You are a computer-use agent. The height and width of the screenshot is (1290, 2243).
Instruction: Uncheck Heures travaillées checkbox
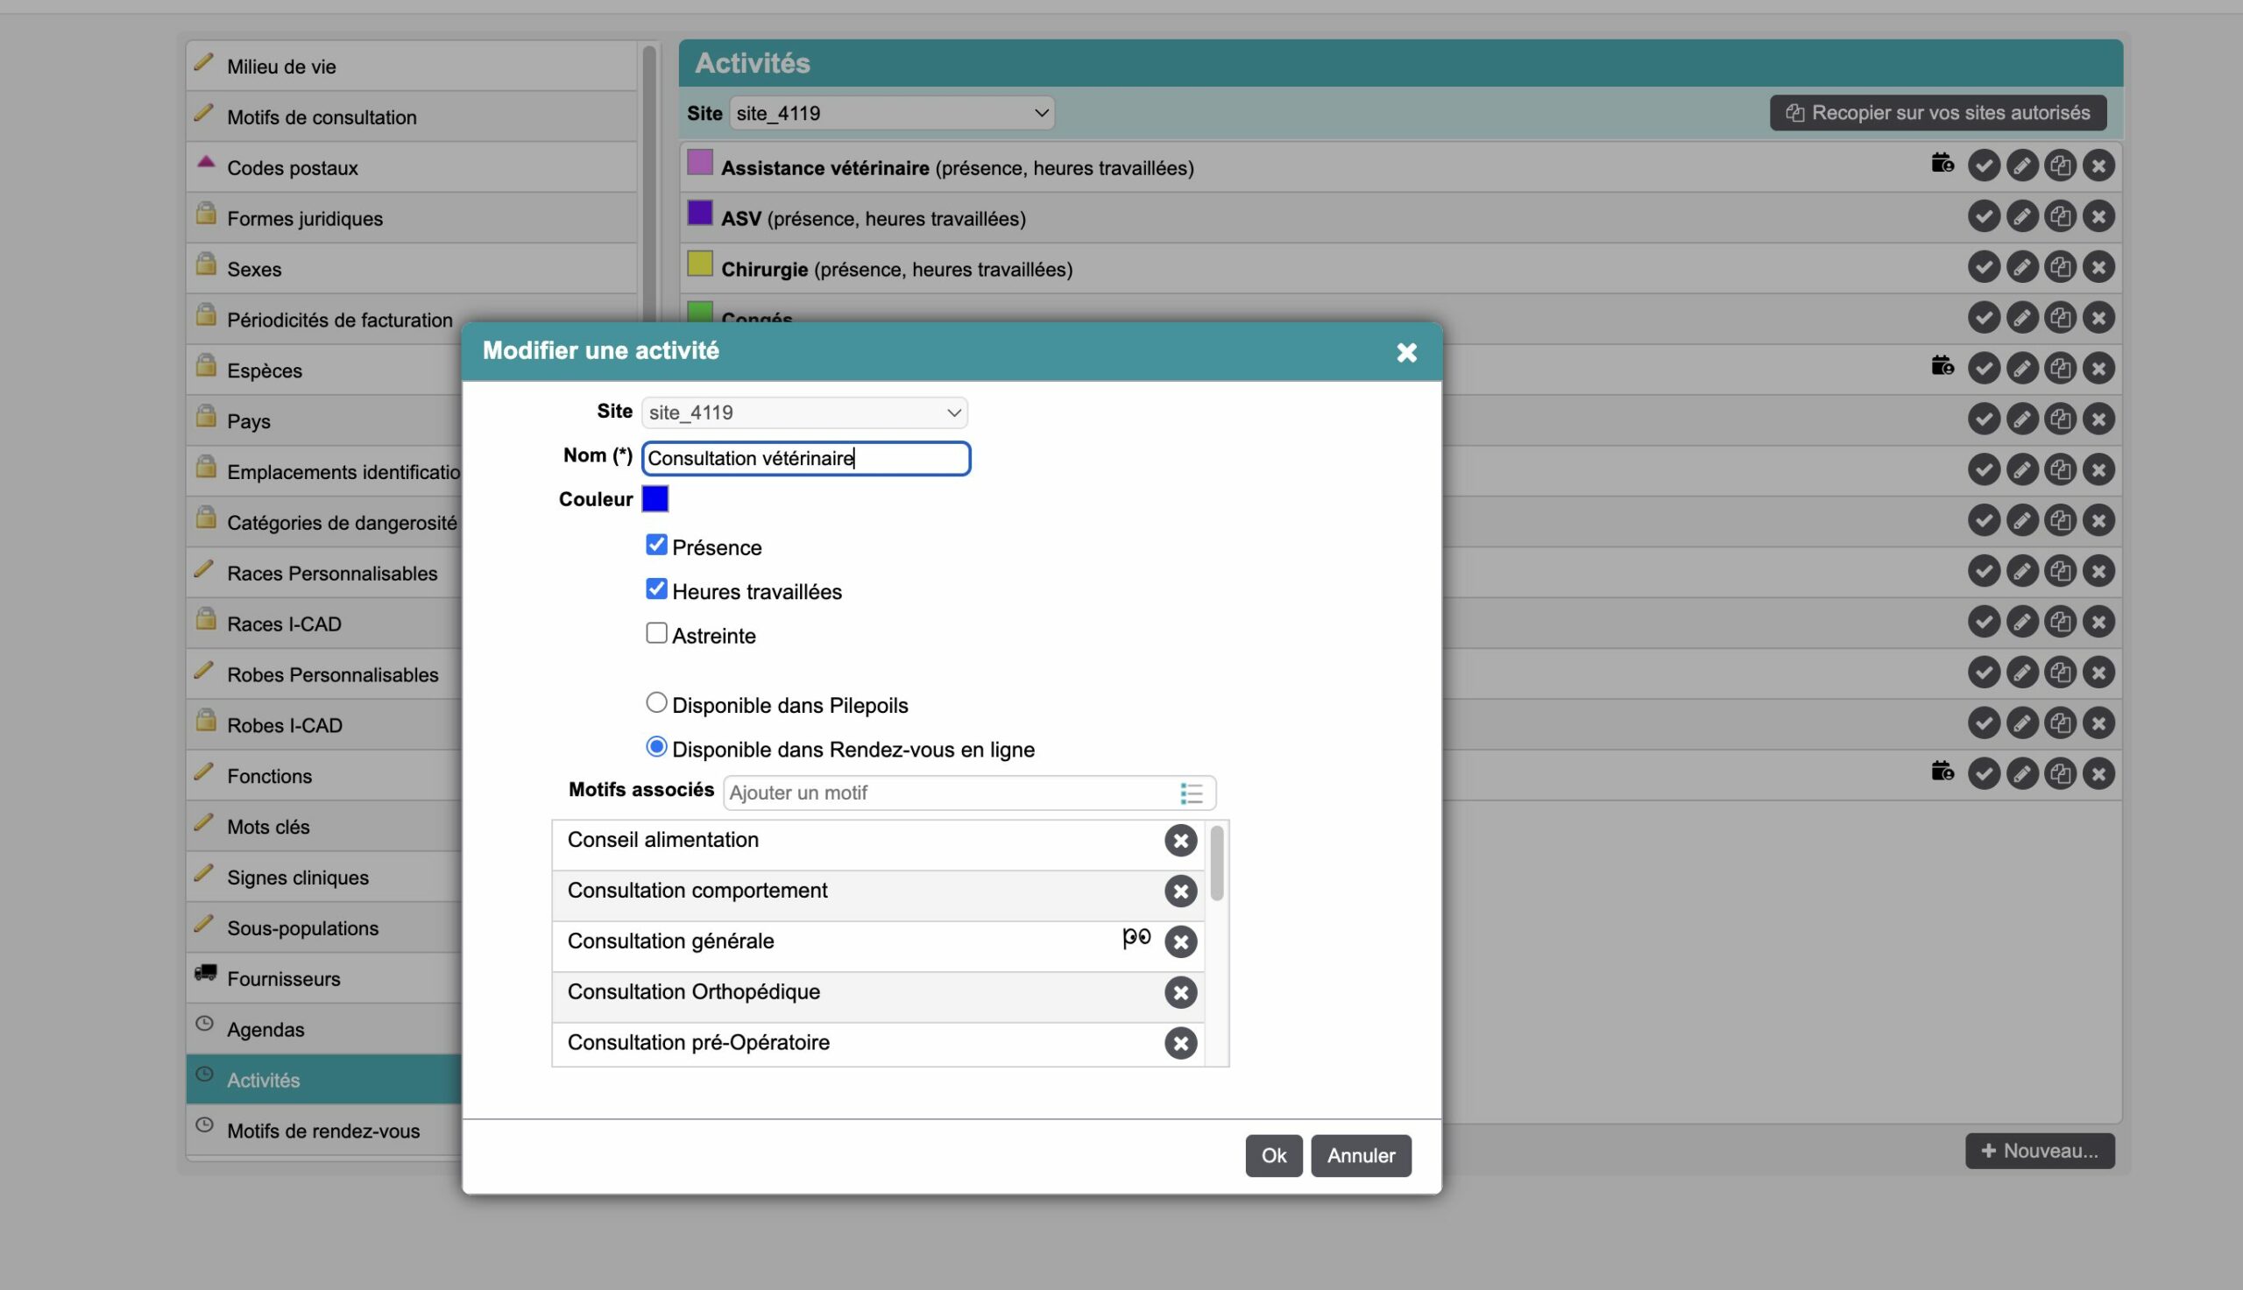[655, 589]
